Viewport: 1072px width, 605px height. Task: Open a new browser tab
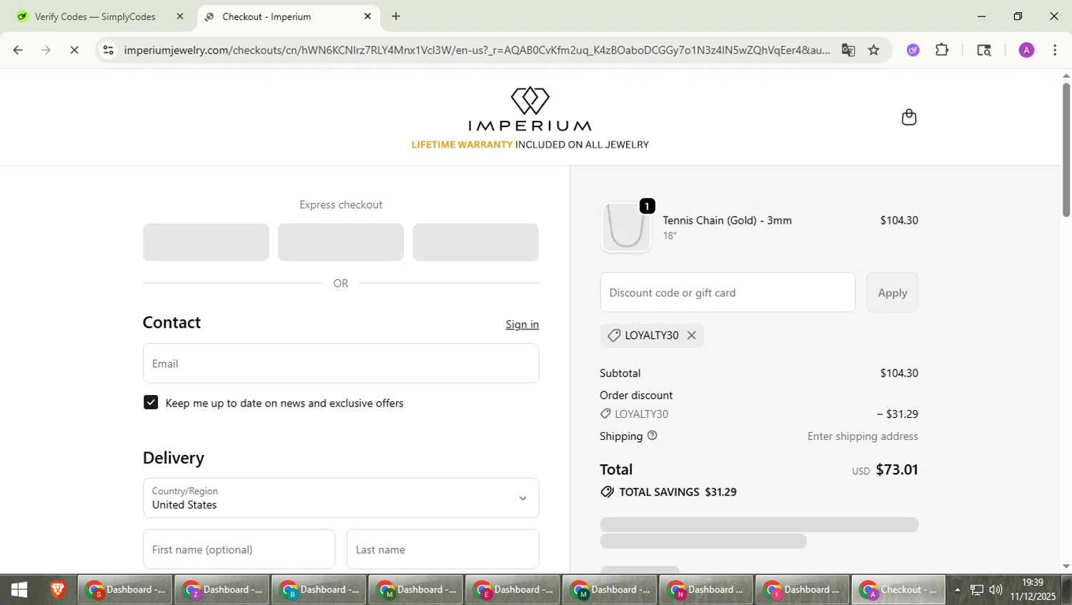pos(396,16)
